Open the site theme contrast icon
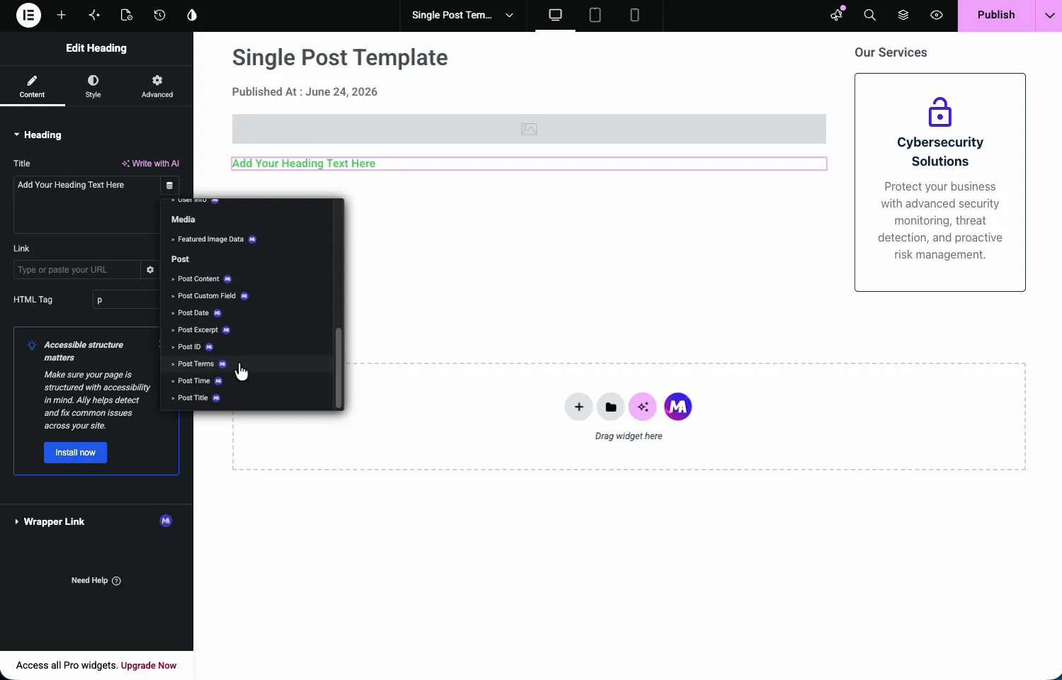This screenshot has height=680, width=1062. coord(192,15)
